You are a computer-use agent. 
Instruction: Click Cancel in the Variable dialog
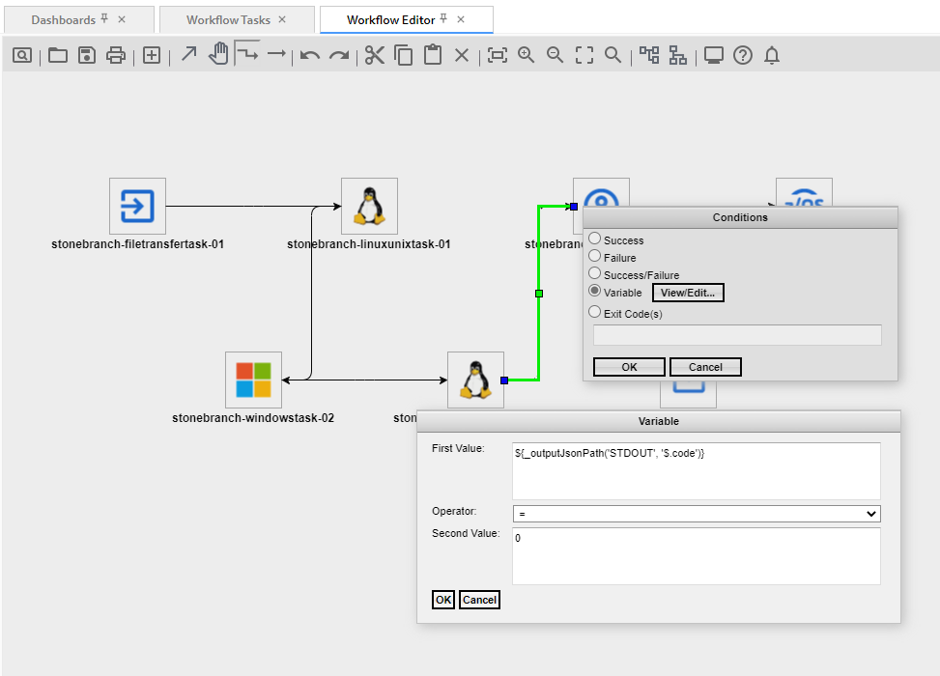click(x=479, y=600)
